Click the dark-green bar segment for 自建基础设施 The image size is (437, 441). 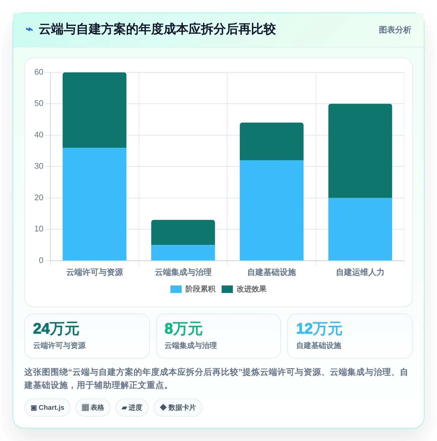[x=272, y=141]
